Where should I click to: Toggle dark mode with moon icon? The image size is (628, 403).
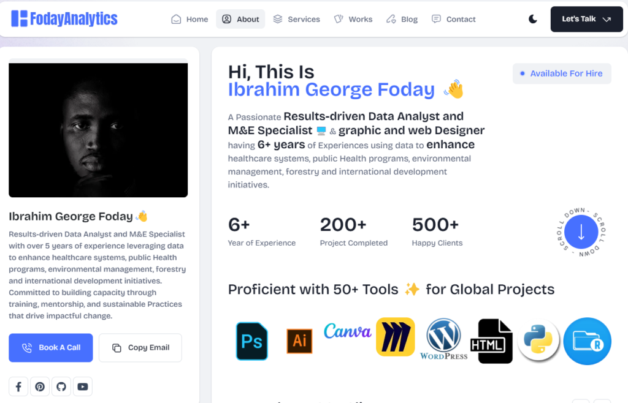[533, 19]
